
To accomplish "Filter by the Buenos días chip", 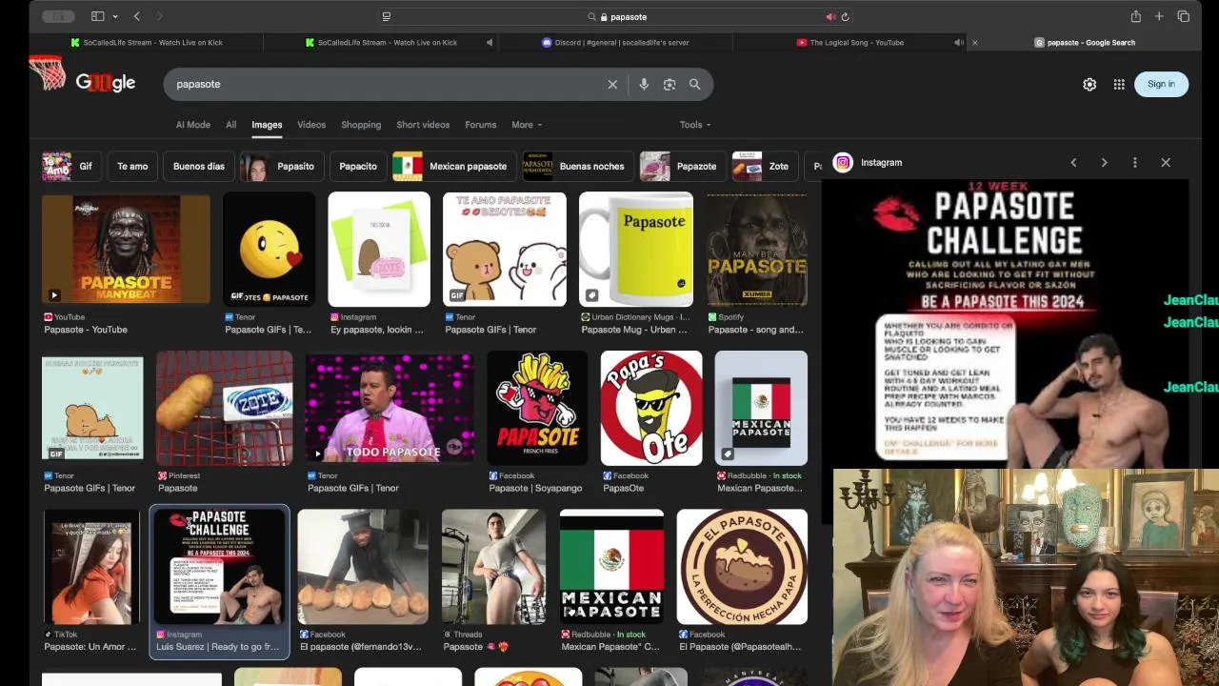I will pyautogui.click(x=199, y=166).
